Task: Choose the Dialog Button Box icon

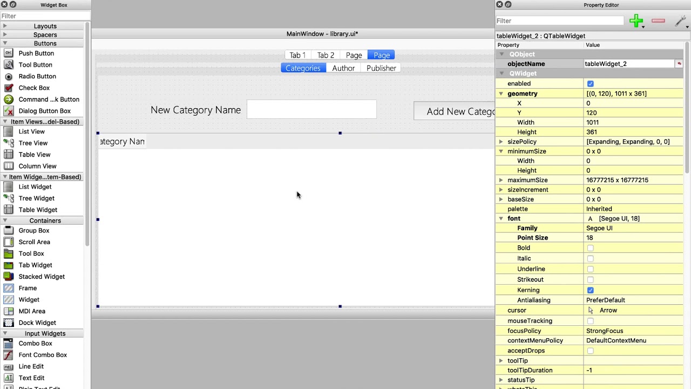Action: [9, 111]
